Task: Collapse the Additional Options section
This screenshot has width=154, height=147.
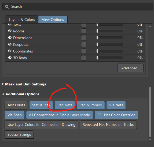Action: (x=3, y=94)
